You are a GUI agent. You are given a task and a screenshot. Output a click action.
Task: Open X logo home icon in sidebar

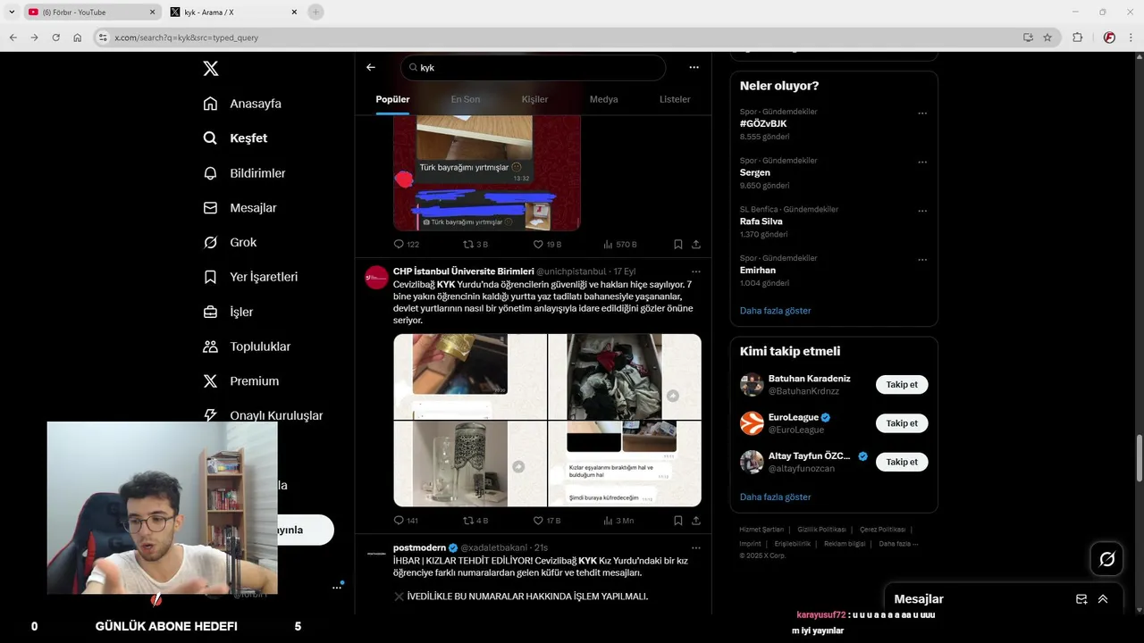pos(210,69)
